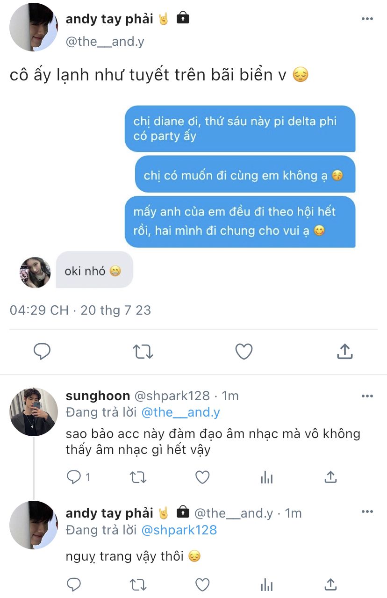Open more options on sunghoon's reply
Screen dimensions: 387x598
[x=367, y=396]
